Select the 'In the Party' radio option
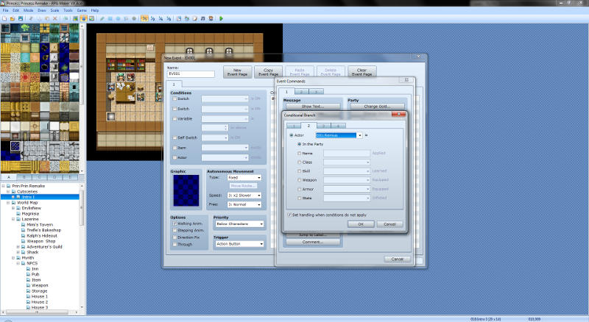The width and height of the screenshot is (589, 322). click(300, 144)
